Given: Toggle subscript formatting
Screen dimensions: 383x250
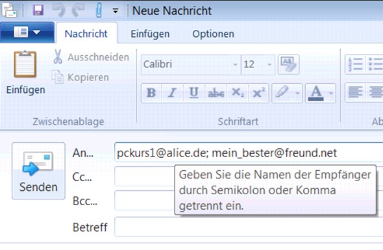Looking at the screenshot, I should coord(238,93).
